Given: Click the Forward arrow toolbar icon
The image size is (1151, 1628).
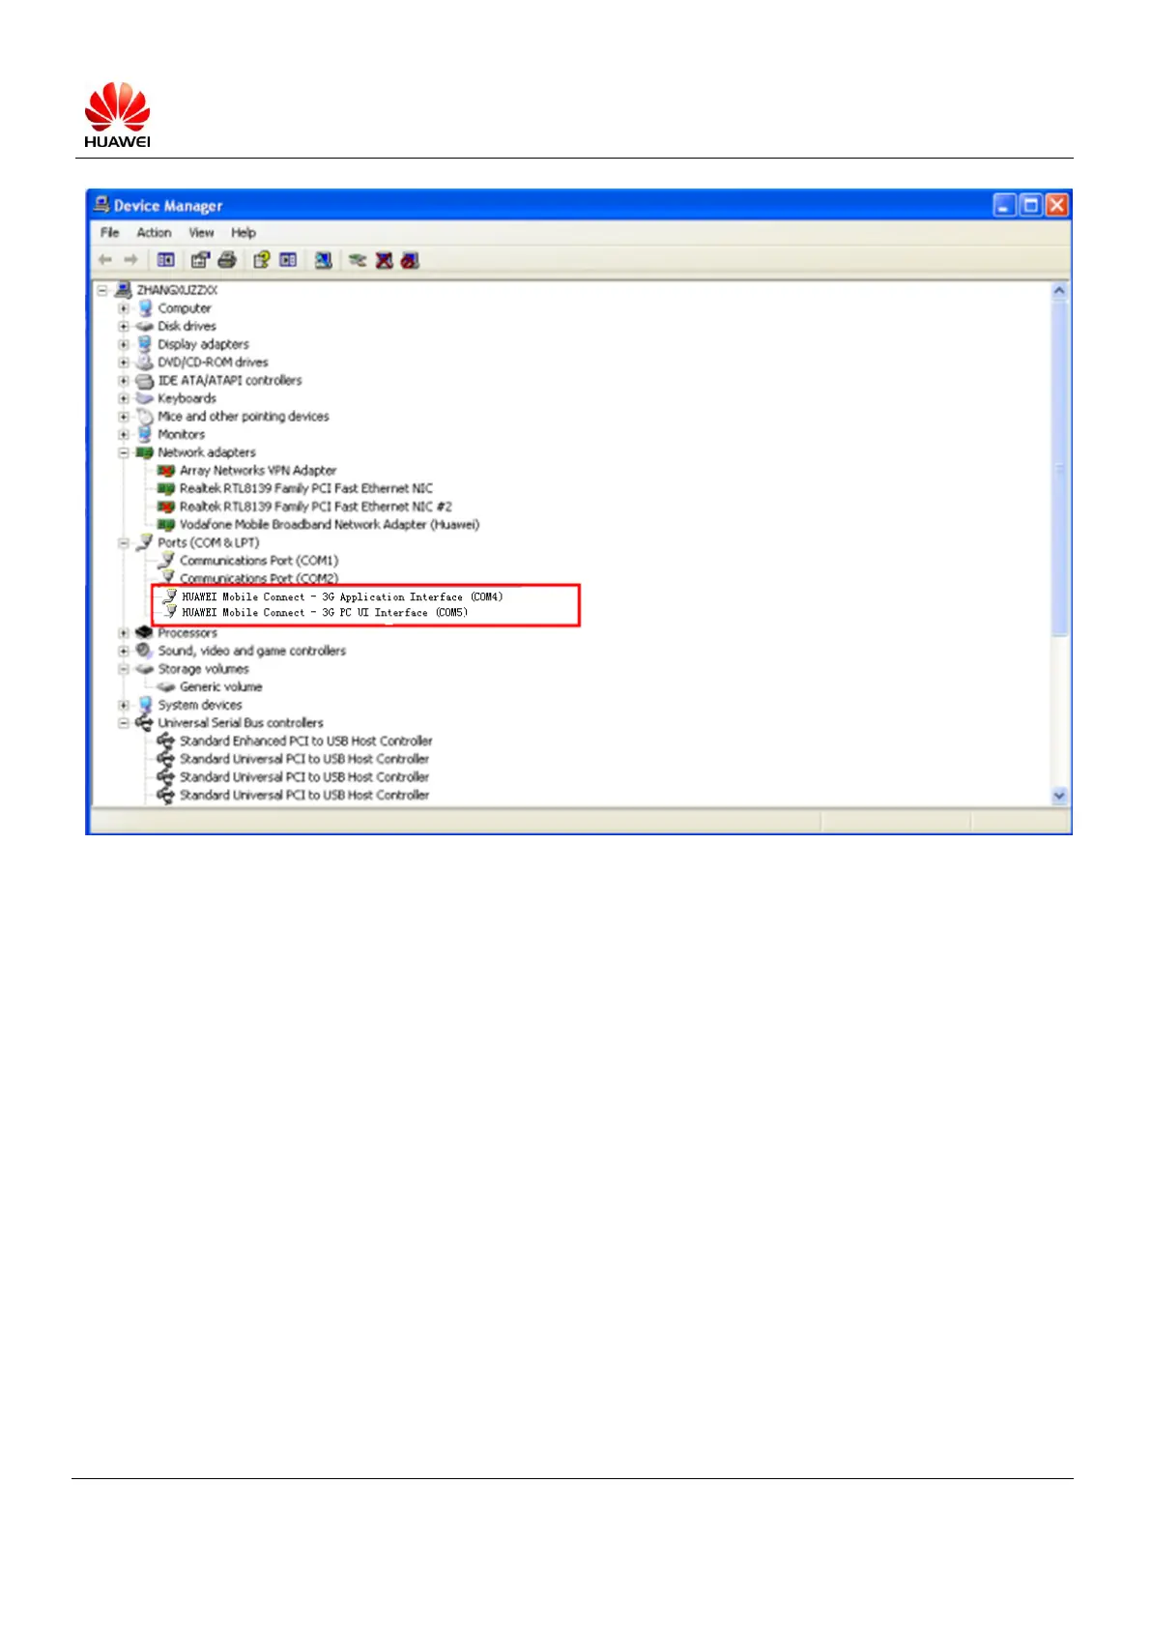Looking at the screenshot, I should [x=130, y=260].
